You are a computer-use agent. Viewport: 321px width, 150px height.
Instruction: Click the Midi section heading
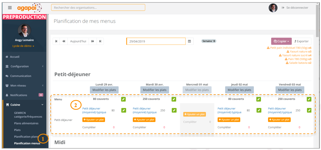[60, 142]
